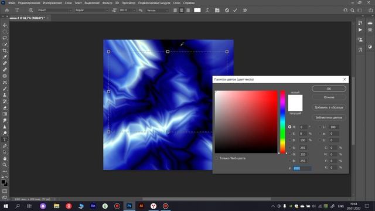This screenshot has width=375, height=211.
Task: Select the Zoom tool in toolbox
Action: click(5, 165)
